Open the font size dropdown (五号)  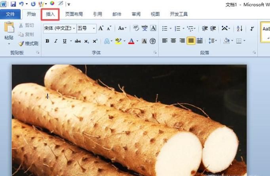tap(94, 28)
